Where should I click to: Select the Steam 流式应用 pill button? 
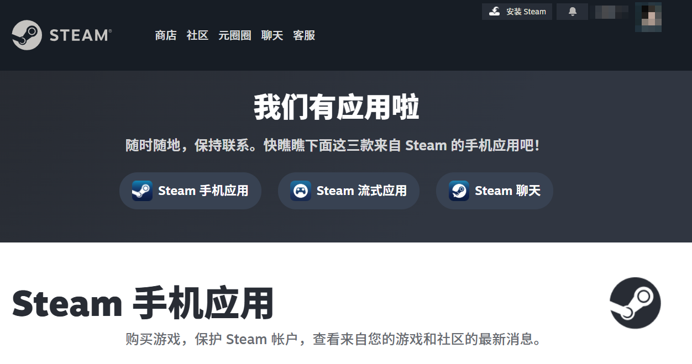[348, 191]
